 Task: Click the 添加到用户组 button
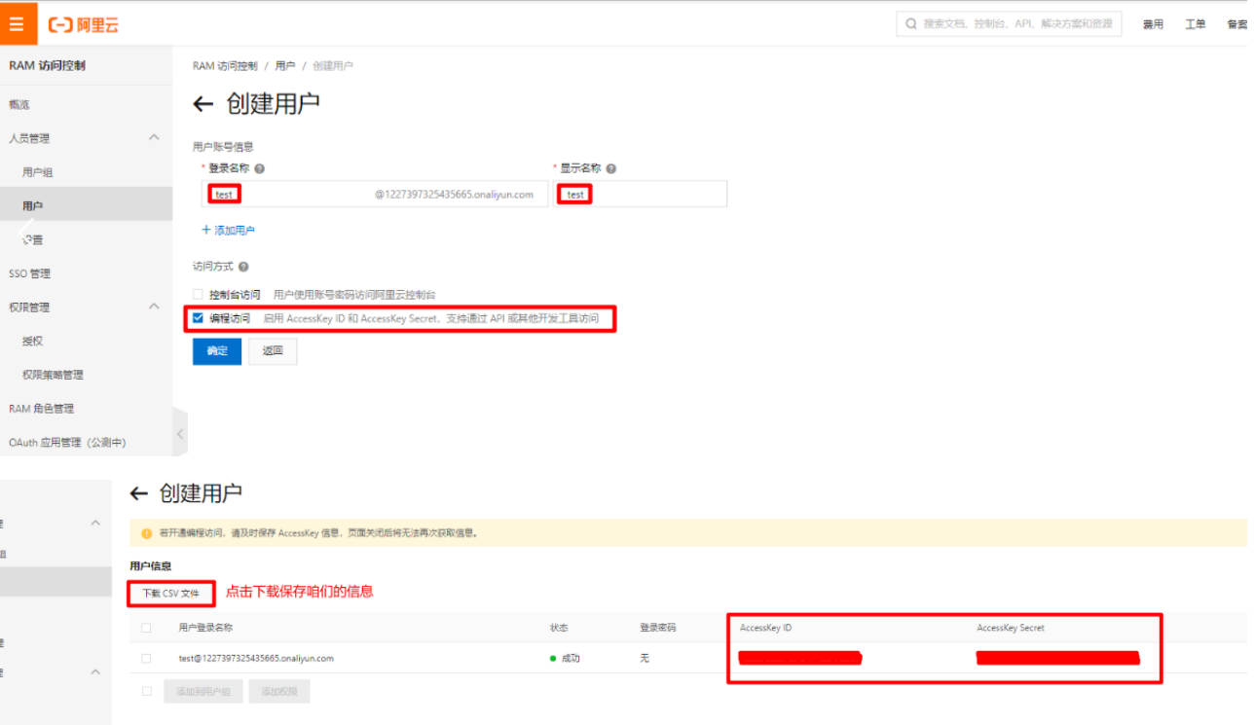coord(203,692)
